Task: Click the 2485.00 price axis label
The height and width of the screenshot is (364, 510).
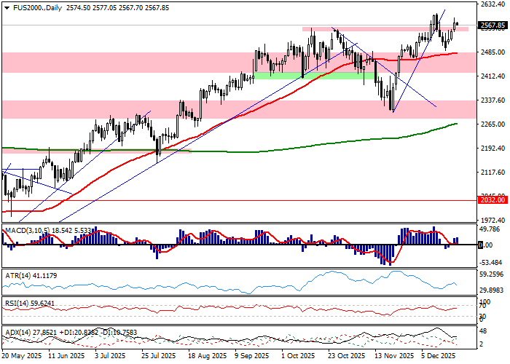Action: tap(493, 52)
